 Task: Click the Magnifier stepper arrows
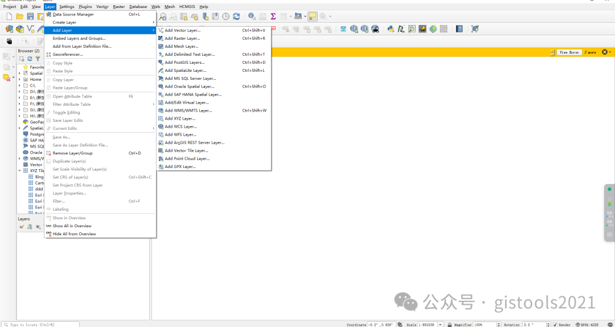499,325
